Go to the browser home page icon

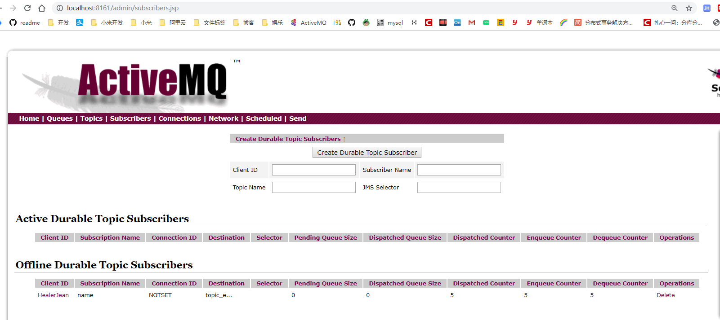[x=42, y=8]
